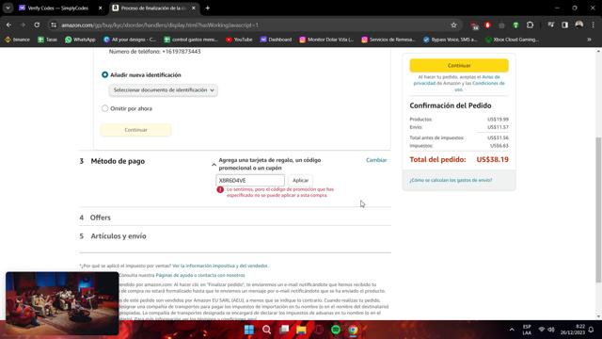The image size is (602, 339).
Task: Open the notifications bell icon
Action: pos(592,330)
